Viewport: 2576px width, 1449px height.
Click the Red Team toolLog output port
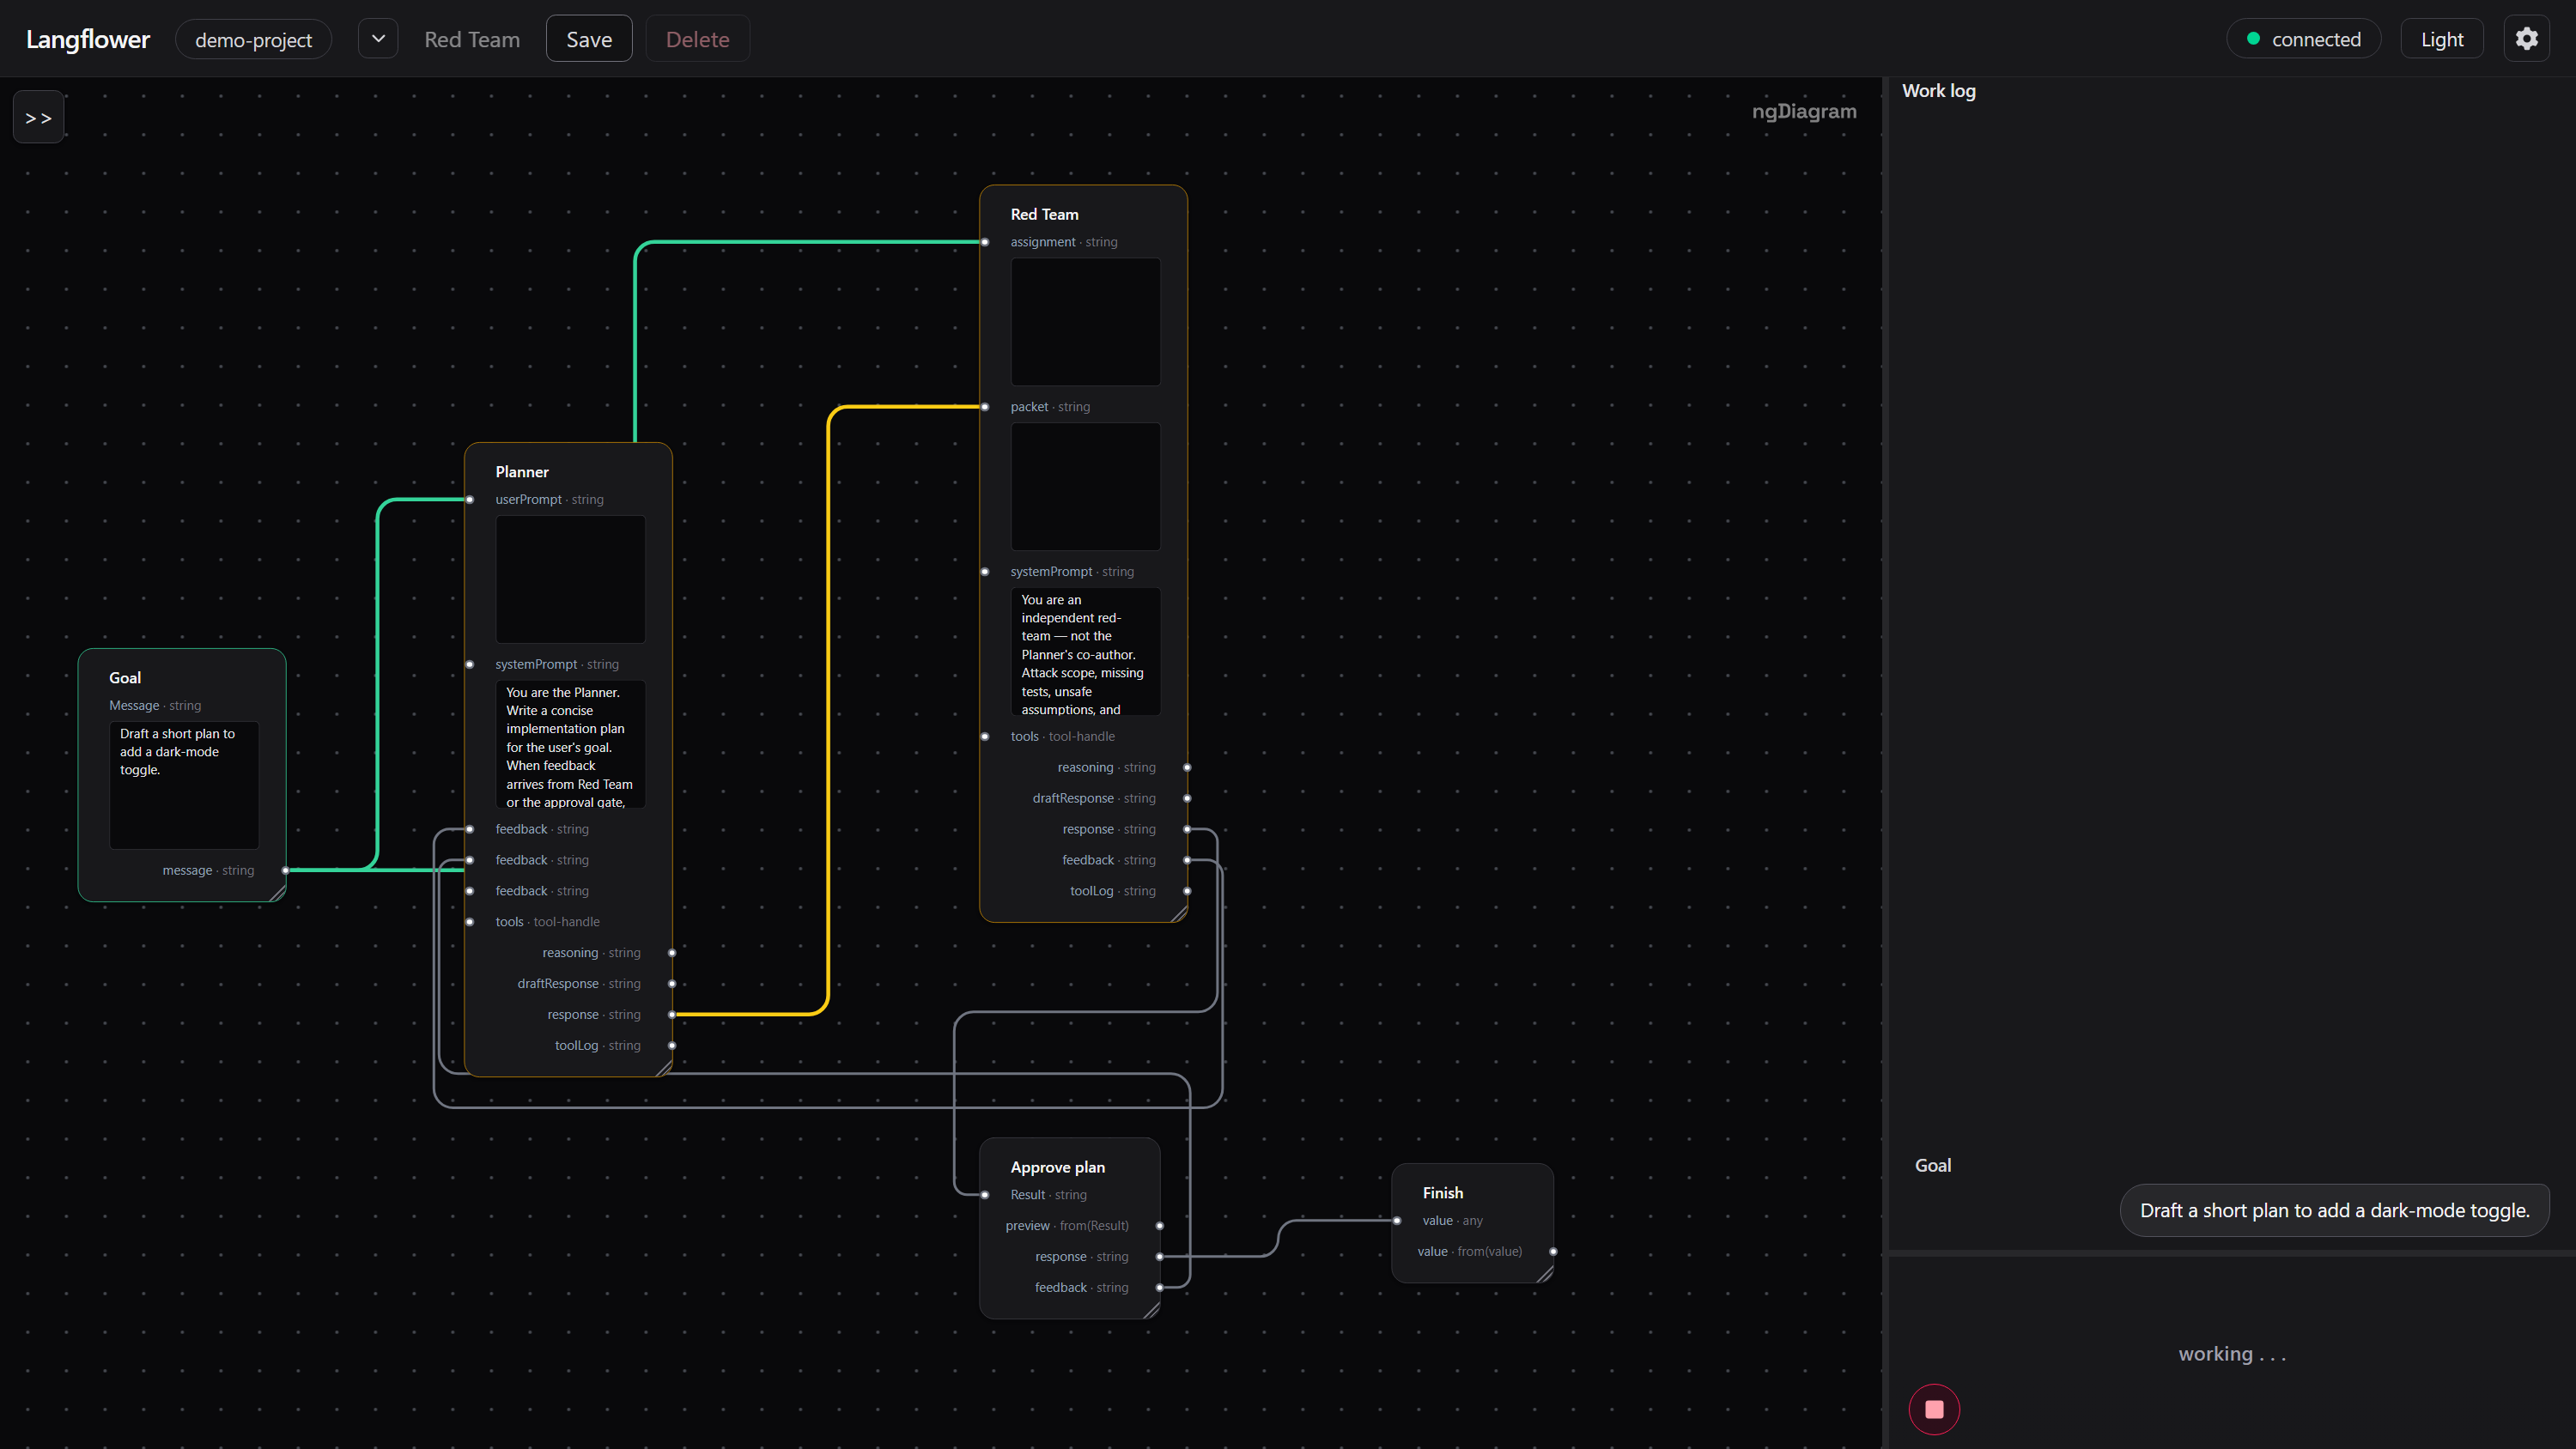(x=1187, y=891)
